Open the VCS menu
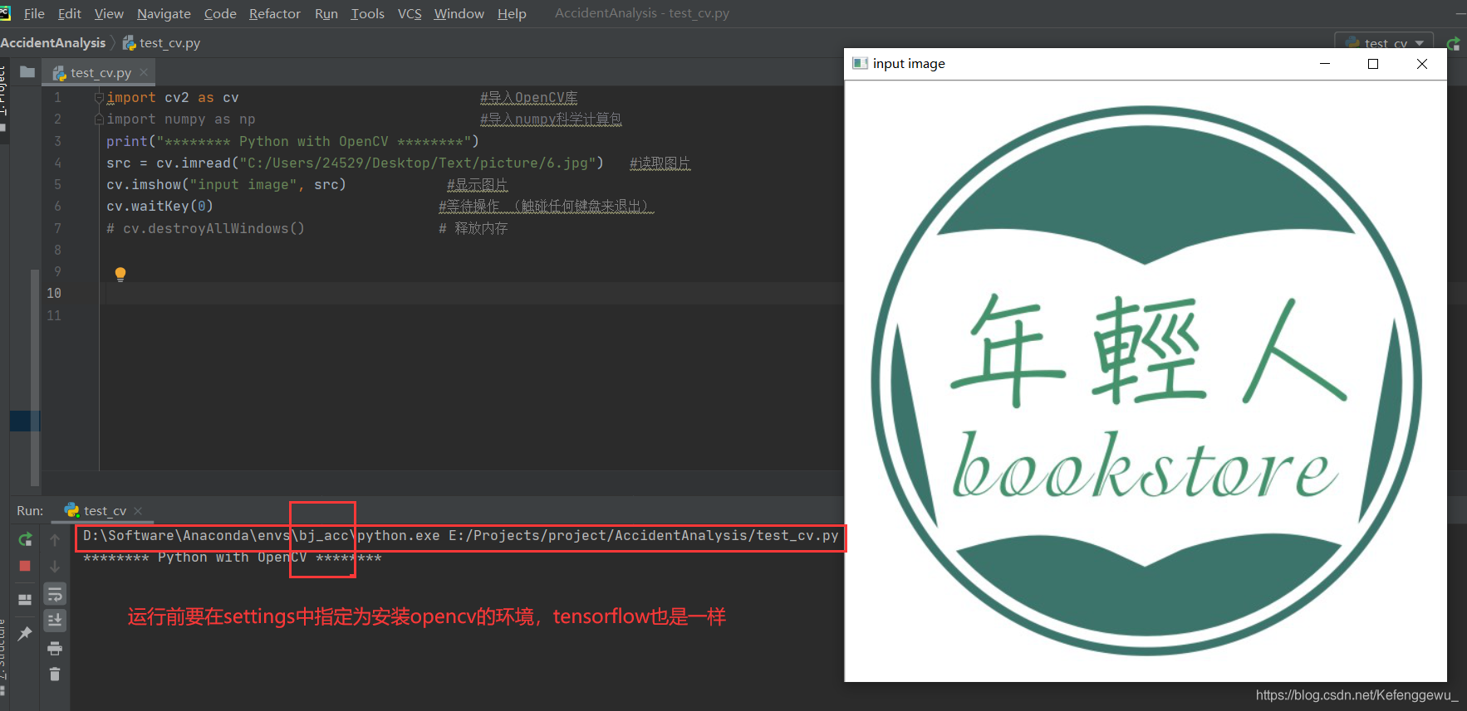The height and width of the screenshot is (711, 1467). coord(410,13)
